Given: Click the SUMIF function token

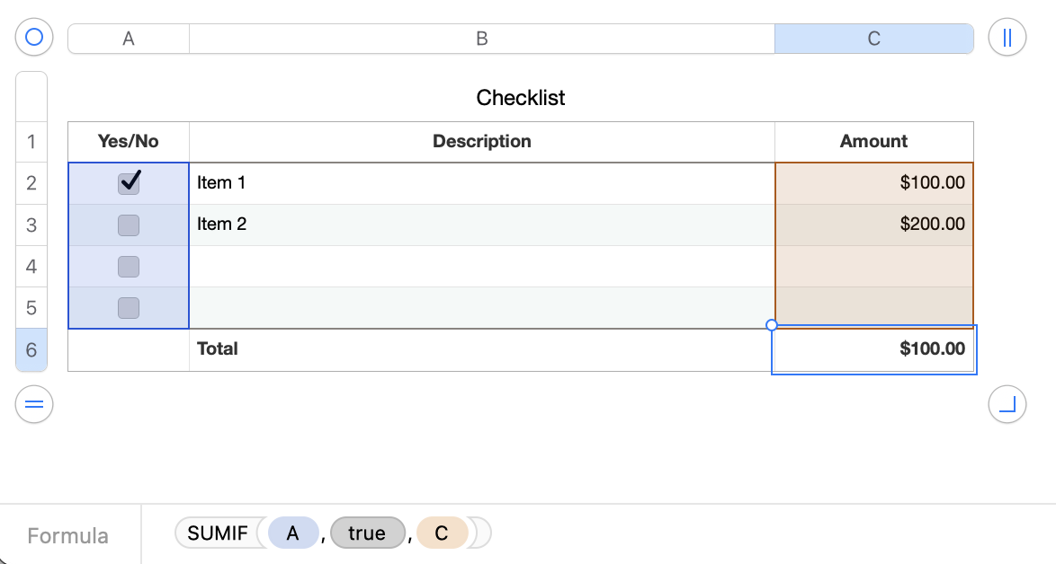Looking at the screenshot, I should (x=217, y=533).
